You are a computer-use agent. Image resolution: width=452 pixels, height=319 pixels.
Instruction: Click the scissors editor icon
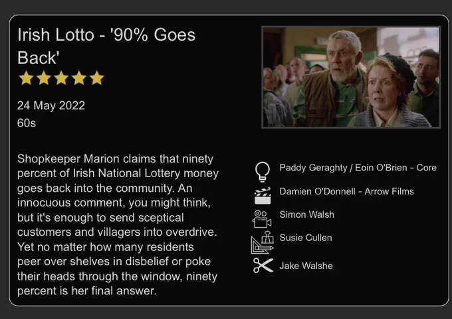point(263,265)
